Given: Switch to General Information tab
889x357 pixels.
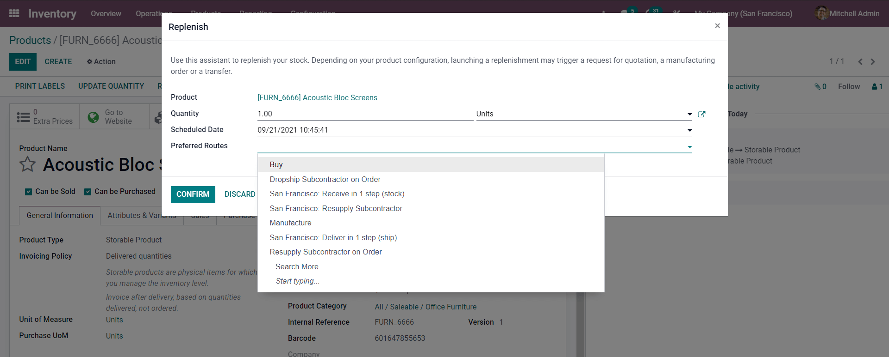Looking at the screenshot, I should [x=60, y=216].
